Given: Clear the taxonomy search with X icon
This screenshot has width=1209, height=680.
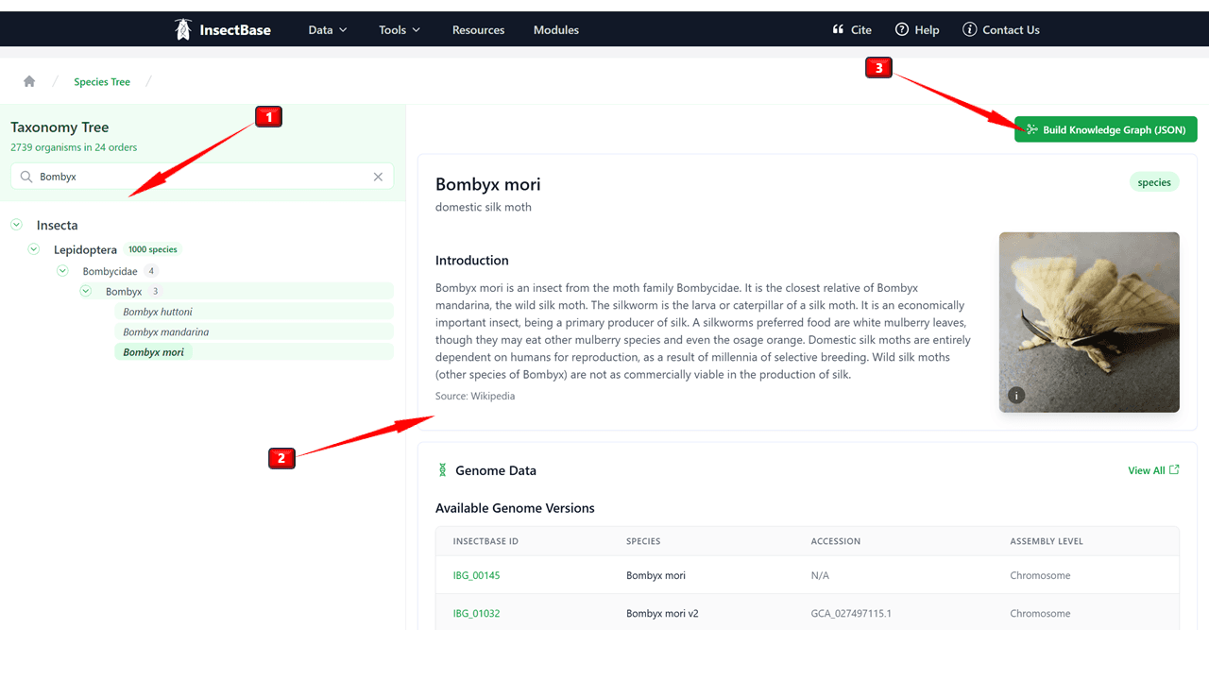Looking at the screenshot, I should (x=378, y=177).
